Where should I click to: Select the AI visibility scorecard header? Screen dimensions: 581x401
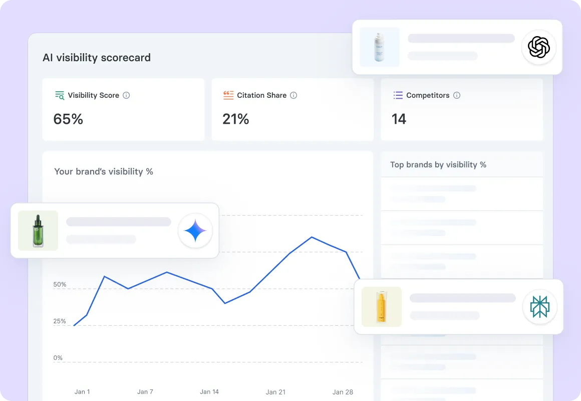(x=97, y=58)
